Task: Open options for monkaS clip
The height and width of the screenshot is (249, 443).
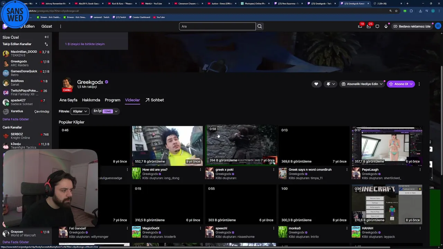Action: pyautogui.click(x=347, y=228)
